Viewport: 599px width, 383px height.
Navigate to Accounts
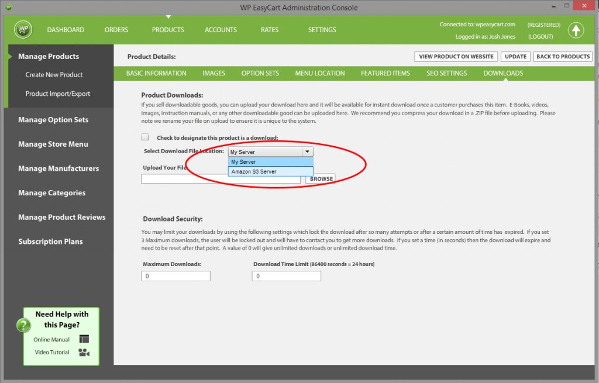pos(221,30)
